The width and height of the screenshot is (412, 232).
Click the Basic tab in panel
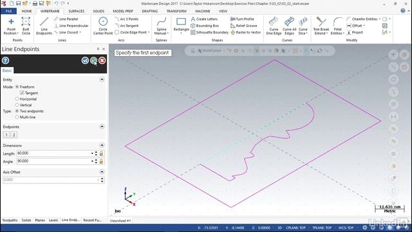[x=7, y=70]
